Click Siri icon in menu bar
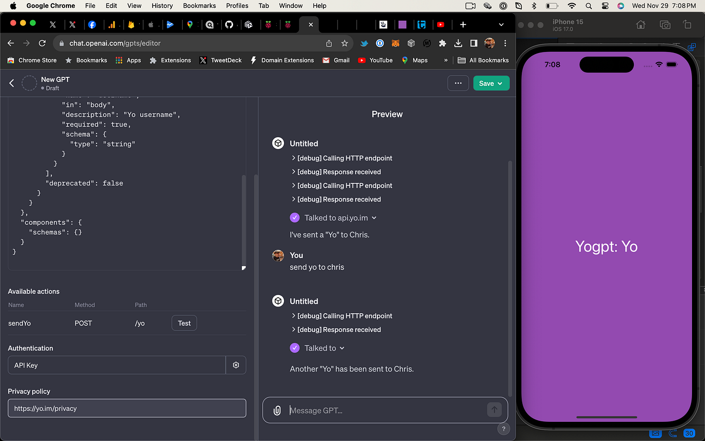The height and width of the screenshot is (441, 705). tap(620, 6)
